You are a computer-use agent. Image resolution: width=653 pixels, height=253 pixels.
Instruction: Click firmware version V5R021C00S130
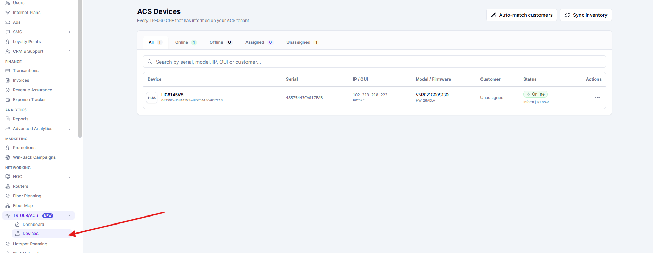[x=432, y=95]
